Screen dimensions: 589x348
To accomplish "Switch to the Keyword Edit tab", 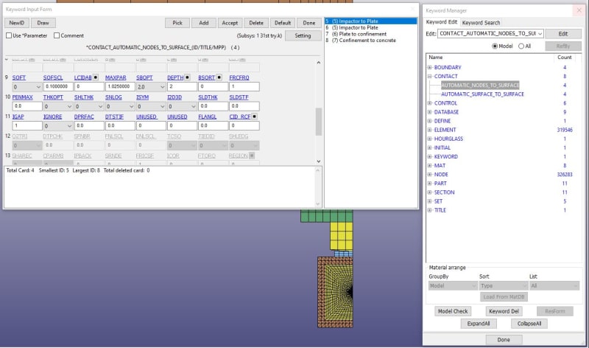I will pos(441,22).
